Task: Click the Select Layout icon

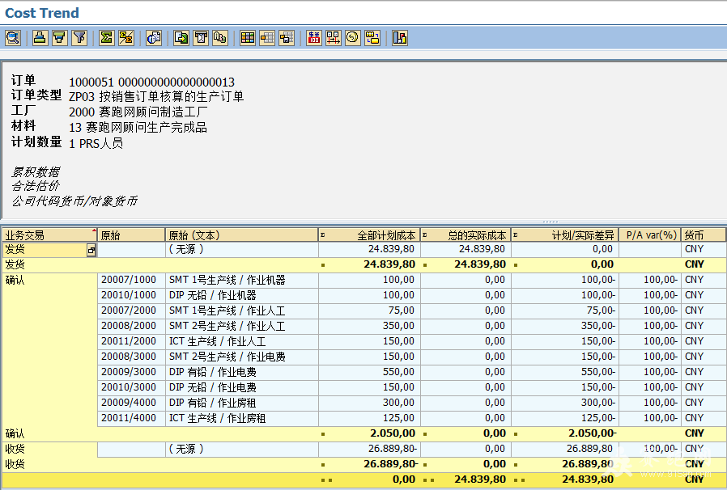Action: coord(267,38)
